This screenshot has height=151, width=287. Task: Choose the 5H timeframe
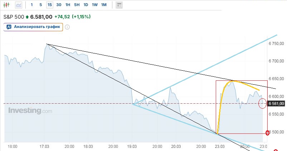tap(77, 5)
